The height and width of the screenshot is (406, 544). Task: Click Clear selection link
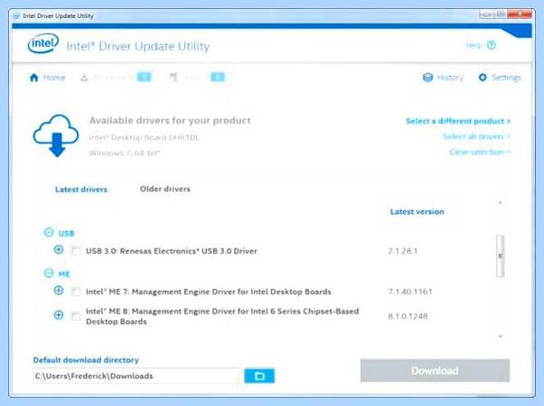(x=480, y=152)
